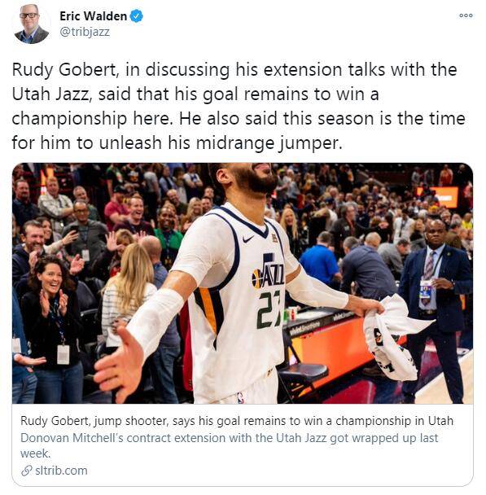Open Eric Walden's profile avatar
The height and width of the screenshot is (495, 486).
click(31, 24)
